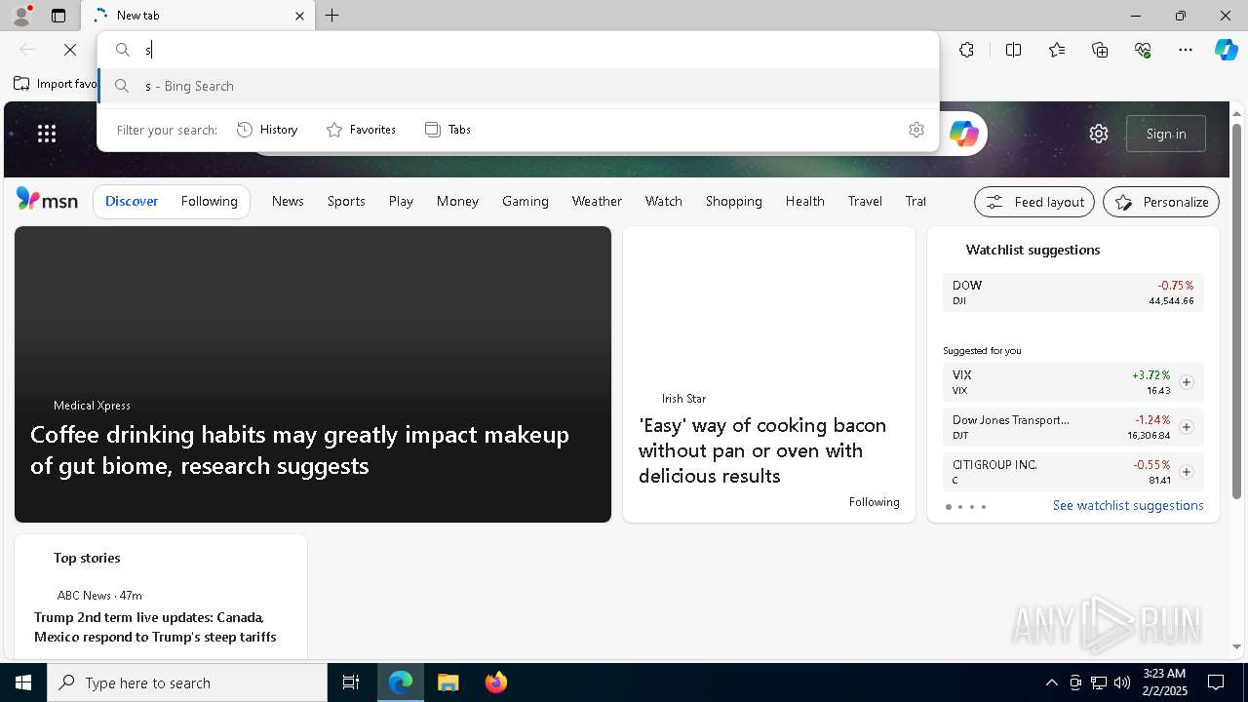Open Settings and more ellipsis menu
Image resolution: width=1248 pixels, height=702 pixels.
pyautogui.click(x=1186, y=50)
